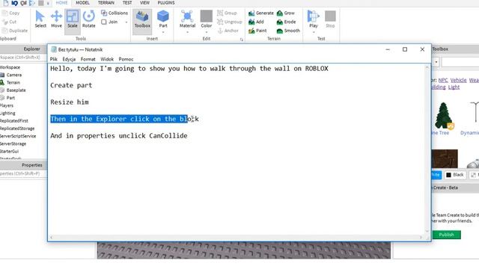Toggle the Collisions option
The height and width of the screenshot is (269, 479).
[115, 13]
